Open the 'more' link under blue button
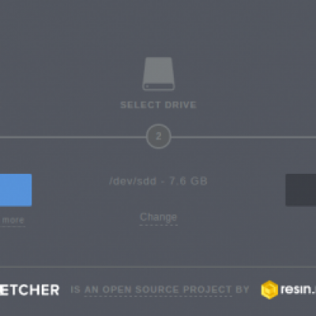 click(x=13, y=220)
